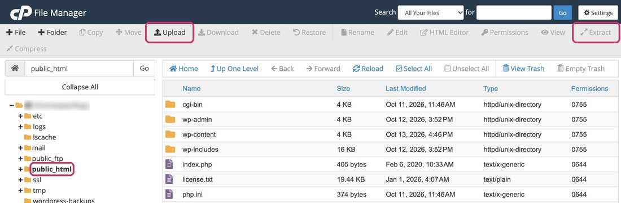Sort by the Type column header
621x203 pixels.
pyautogui.click(x=490, y=89)
